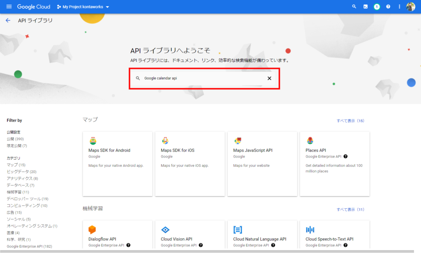Viewport: 421px width, 253px height.
Task: Filter by category 機械学習 (11)
Action: [x=18, y=192]
